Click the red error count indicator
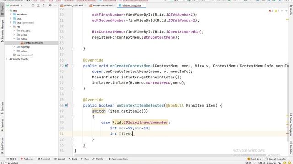293x164 pixels. (271, 11)
